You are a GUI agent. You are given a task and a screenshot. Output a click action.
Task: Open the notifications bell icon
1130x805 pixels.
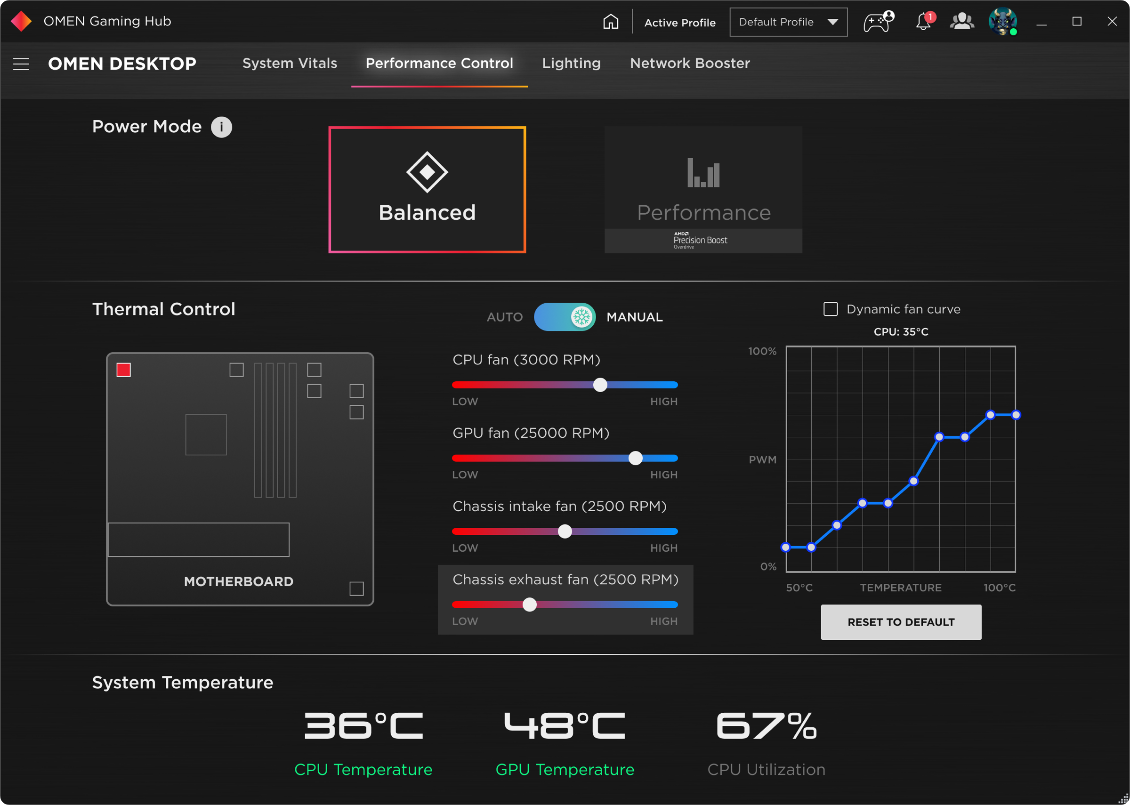click(924, 22)
